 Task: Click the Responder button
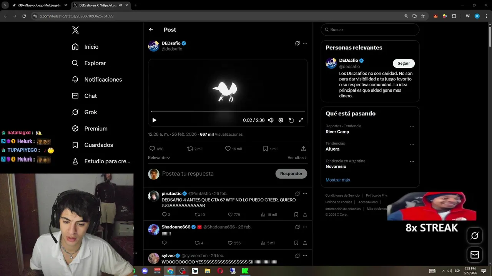291,174
